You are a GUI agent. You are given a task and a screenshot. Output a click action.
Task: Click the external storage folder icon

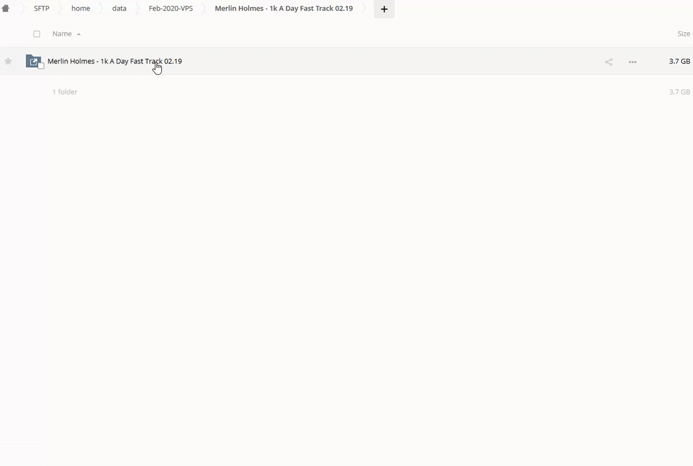click(33, 61)
